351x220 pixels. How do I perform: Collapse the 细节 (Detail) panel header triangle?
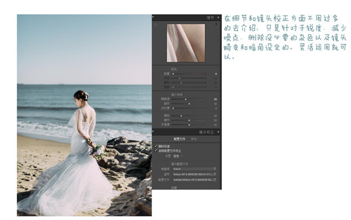click(218, 18)
